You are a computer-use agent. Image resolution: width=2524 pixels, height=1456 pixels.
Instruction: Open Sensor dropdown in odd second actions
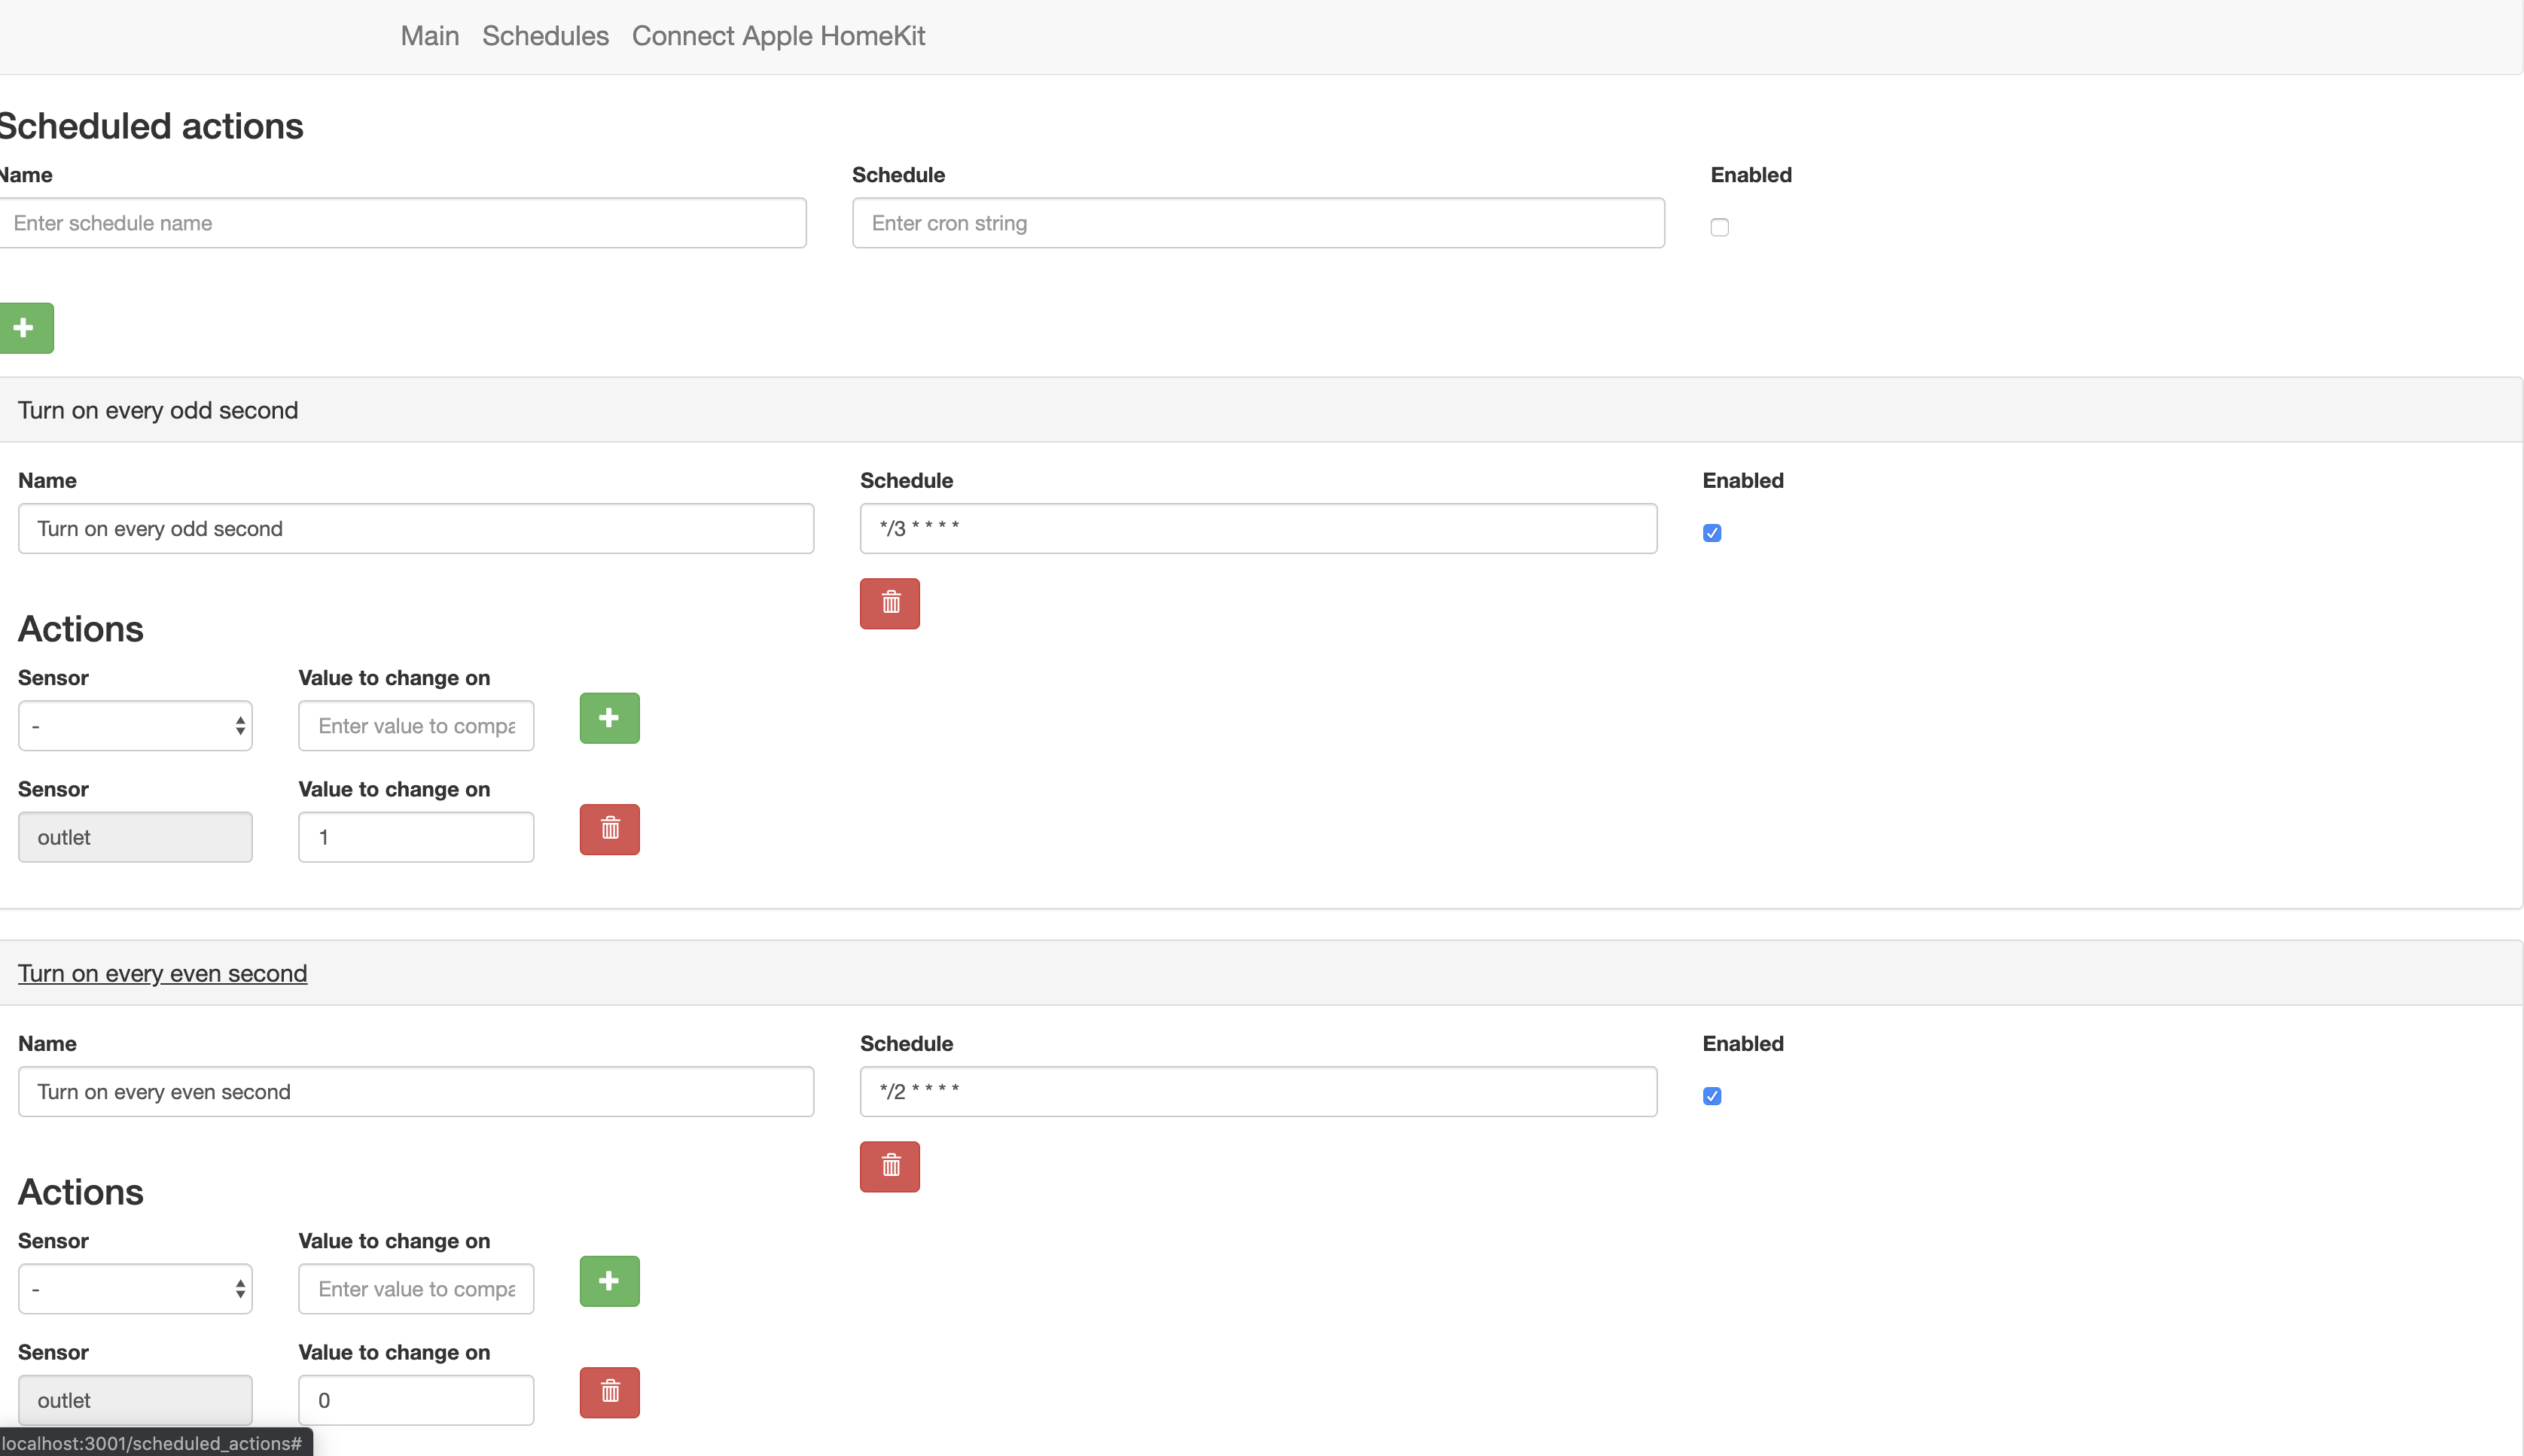pos(135,726)
